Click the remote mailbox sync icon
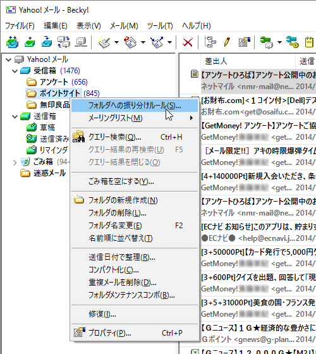316x354 pixels. click(x=63, y=42)
